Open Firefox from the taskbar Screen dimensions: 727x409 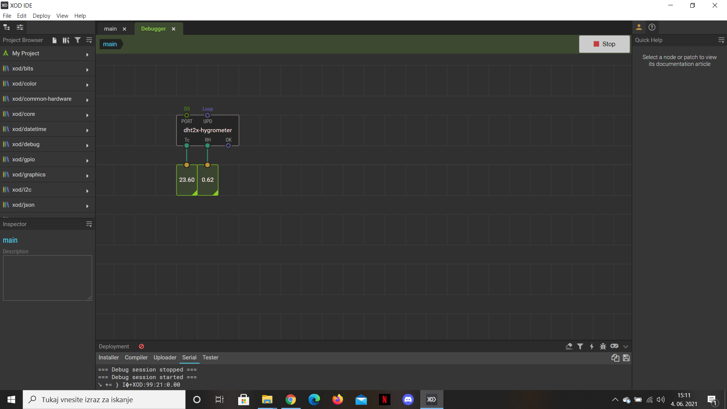point(337,400)
